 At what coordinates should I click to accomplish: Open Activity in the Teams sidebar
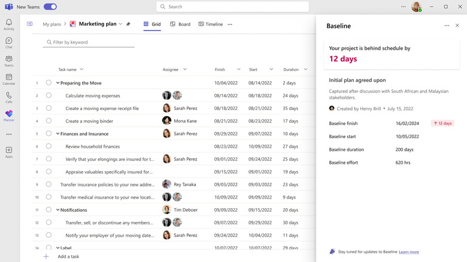point(8,24)
